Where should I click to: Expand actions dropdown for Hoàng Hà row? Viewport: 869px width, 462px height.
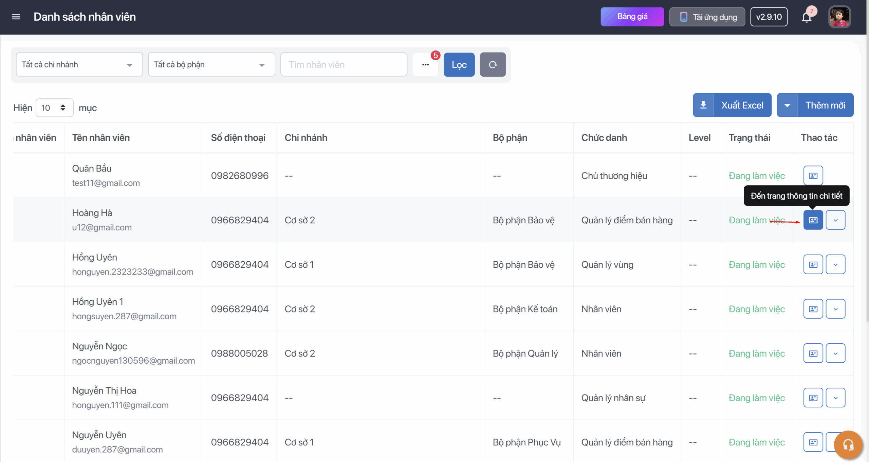pyautogui.click(x=835, y=220)
